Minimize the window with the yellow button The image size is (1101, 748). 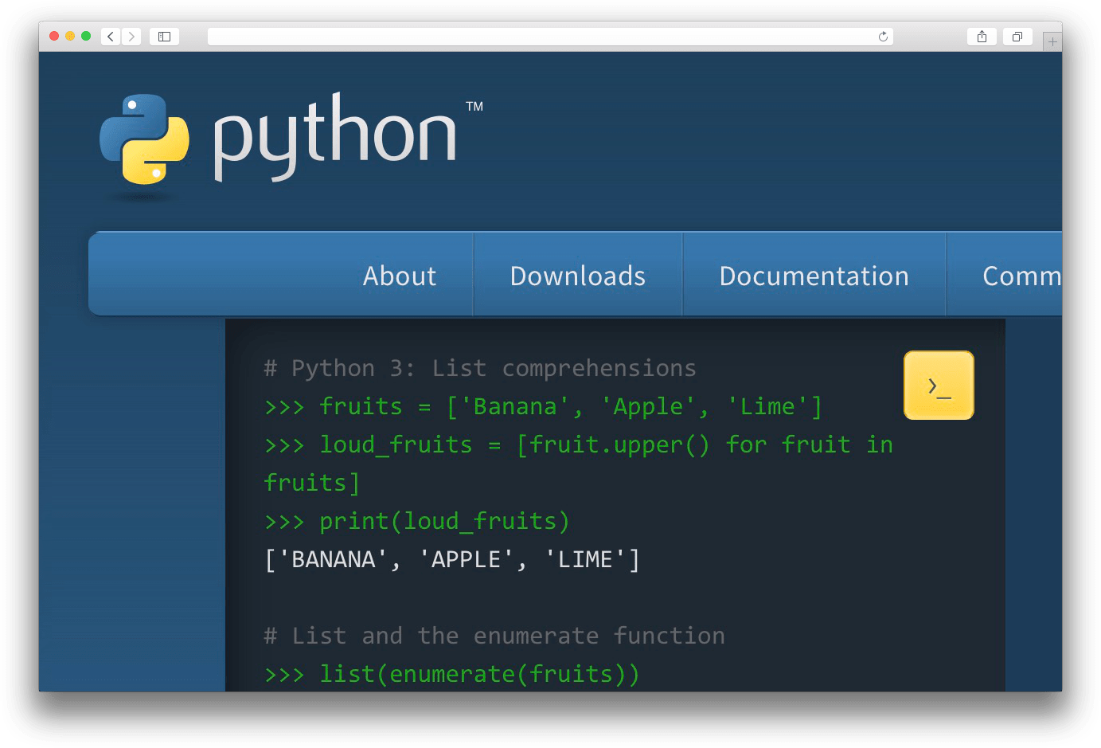tap(70, 36)
